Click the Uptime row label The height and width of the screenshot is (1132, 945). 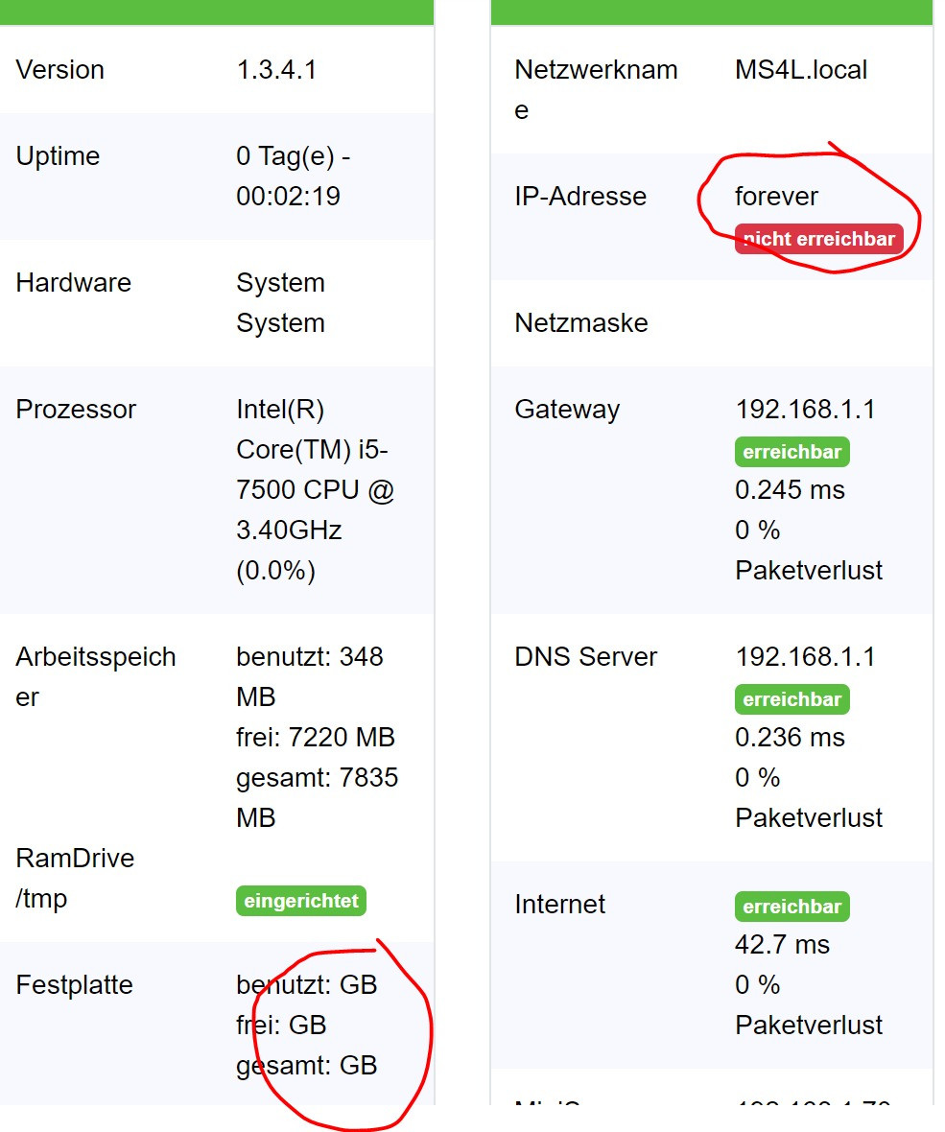tap(58, 156)
